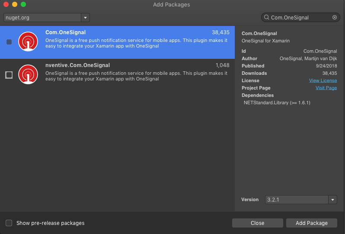Click the green maximize window button
The width and height of the screenshot is (345, 234).
tap(23, 4)
